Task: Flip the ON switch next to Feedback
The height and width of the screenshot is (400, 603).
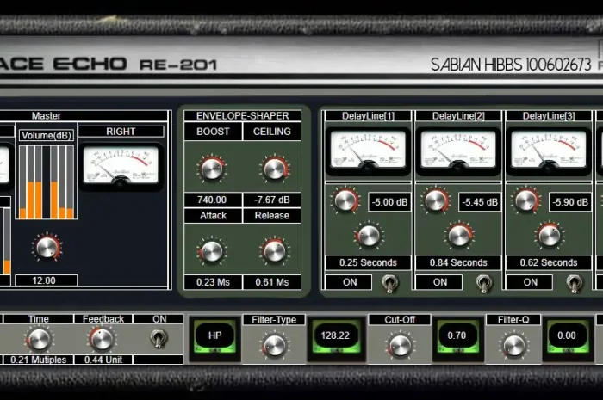Action: point(158,339)
